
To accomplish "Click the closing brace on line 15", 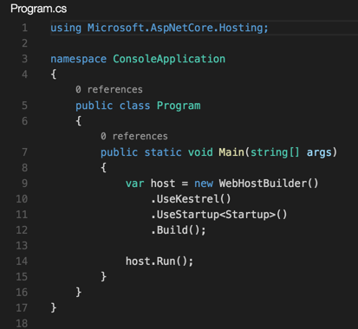I will coord(103,277).
